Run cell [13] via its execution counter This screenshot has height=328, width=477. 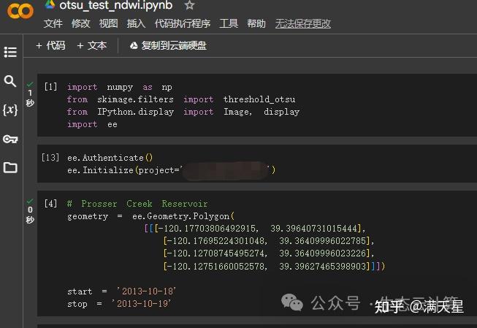[x=50, y=157]
